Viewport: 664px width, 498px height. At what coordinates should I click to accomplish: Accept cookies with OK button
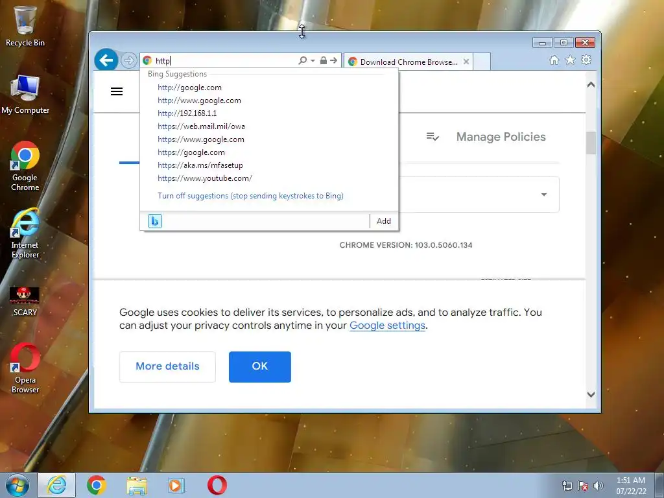point(259,367)
